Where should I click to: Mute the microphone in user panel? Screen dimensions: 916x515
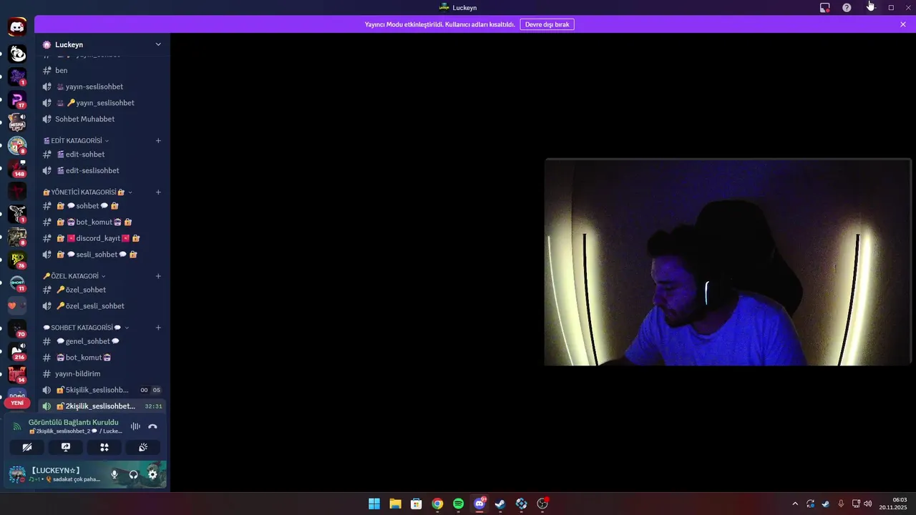click(x=114, y=474)
